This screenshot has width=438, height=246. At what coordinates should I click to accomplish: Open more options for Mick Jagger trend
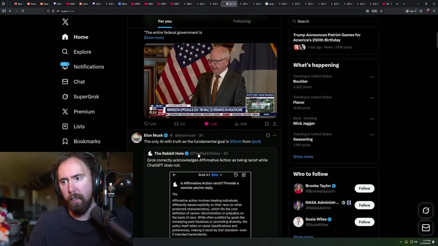(372, 119)
